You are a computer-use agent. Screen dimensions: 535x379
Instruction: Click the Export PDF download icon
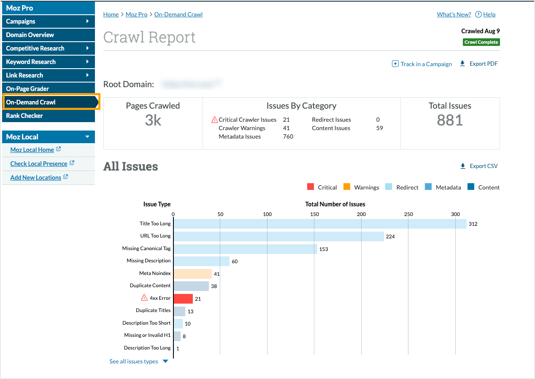pyautogui.click(x=462, y=64)
